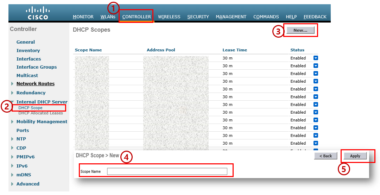
Task: Select DHCP Scope in the sidebar
Action: coord(30,108)
